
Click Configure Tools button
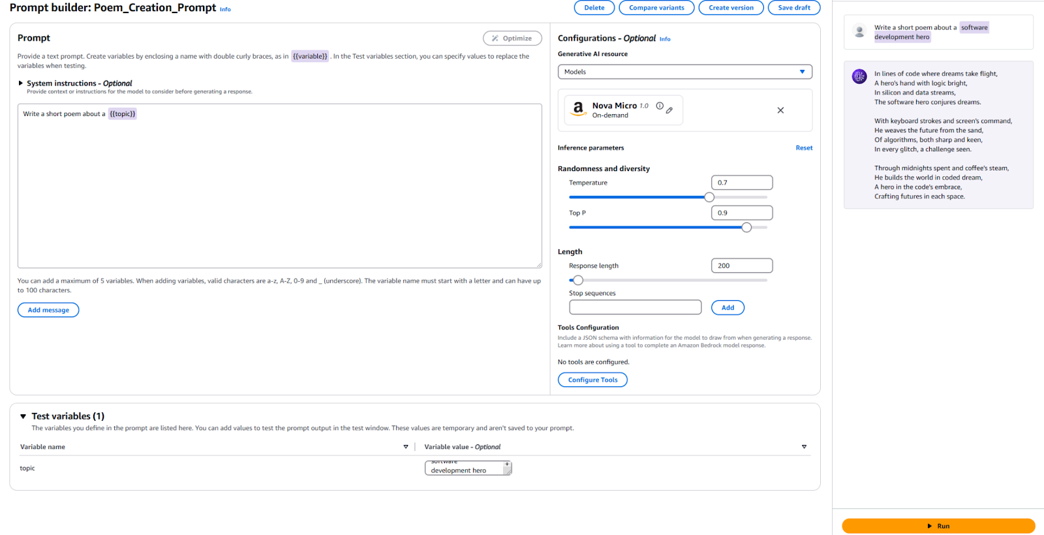[x=592, y=380]
